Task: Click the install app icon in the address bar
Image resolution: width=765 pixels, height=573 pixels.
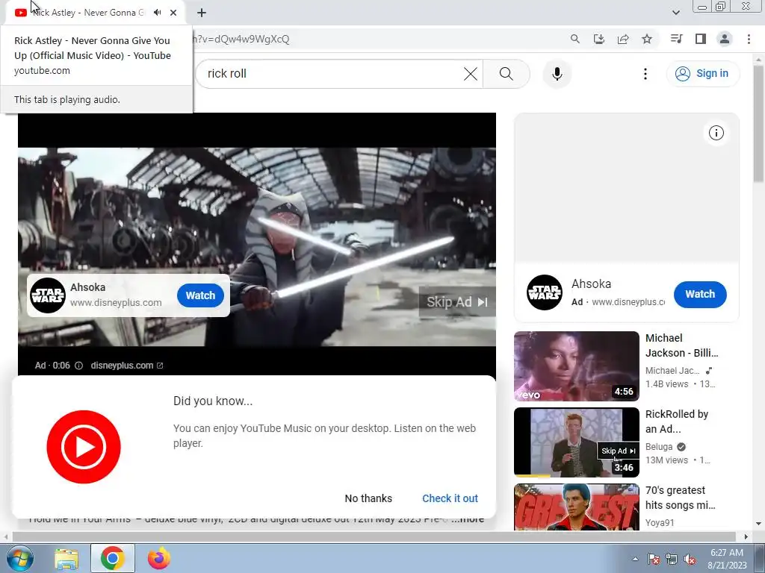Action: (x=598, y=39)
